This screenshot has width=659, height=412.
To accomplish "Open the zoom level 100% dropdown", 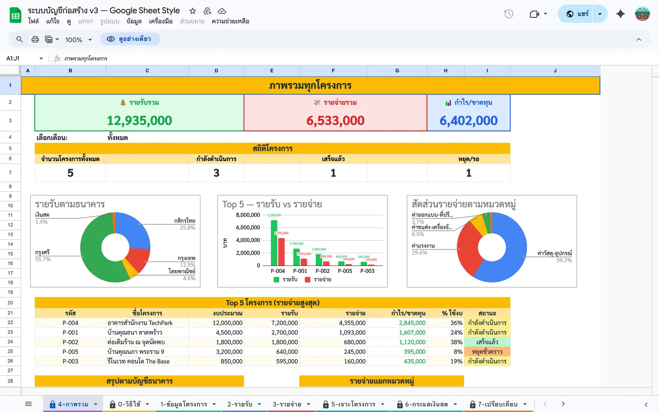I will pos(78,39).
